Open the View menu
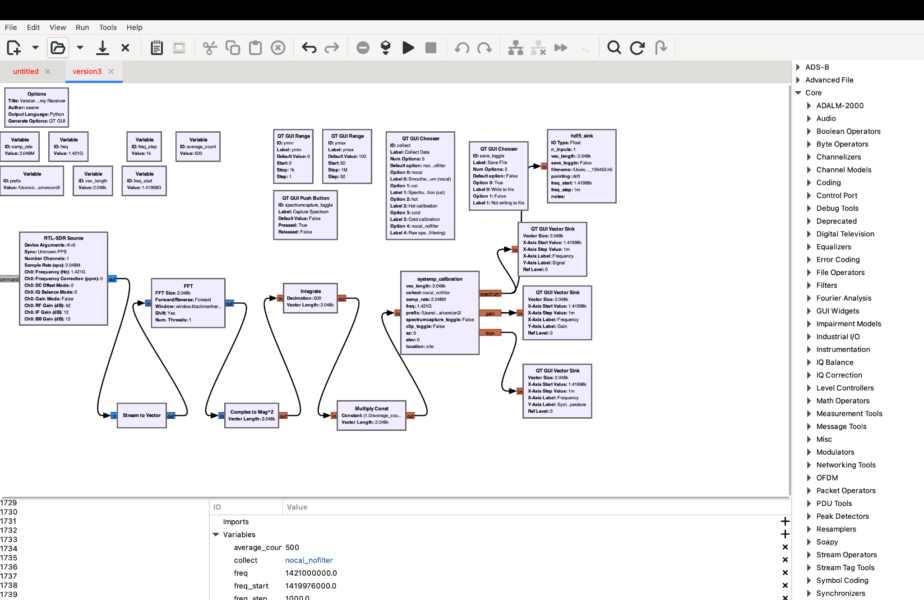 click(x=58, y=27)
